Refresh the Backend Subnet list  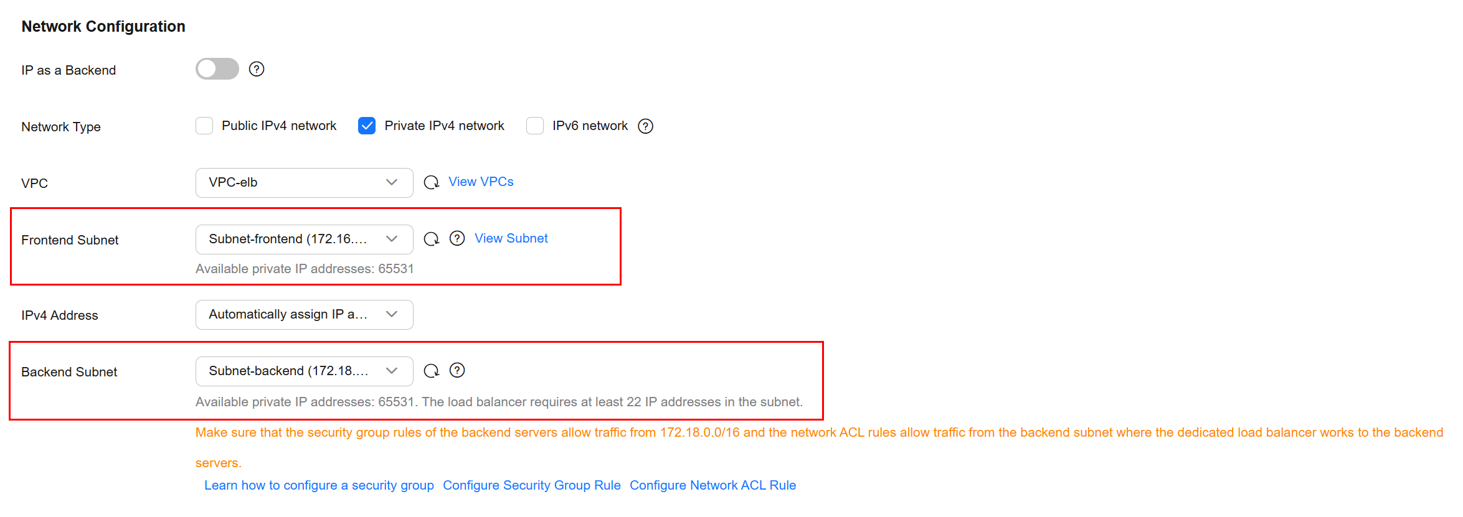tap(431, 371)
